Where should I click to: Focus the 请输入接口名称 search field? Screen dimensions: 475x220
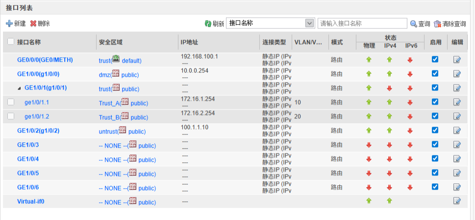362,23
